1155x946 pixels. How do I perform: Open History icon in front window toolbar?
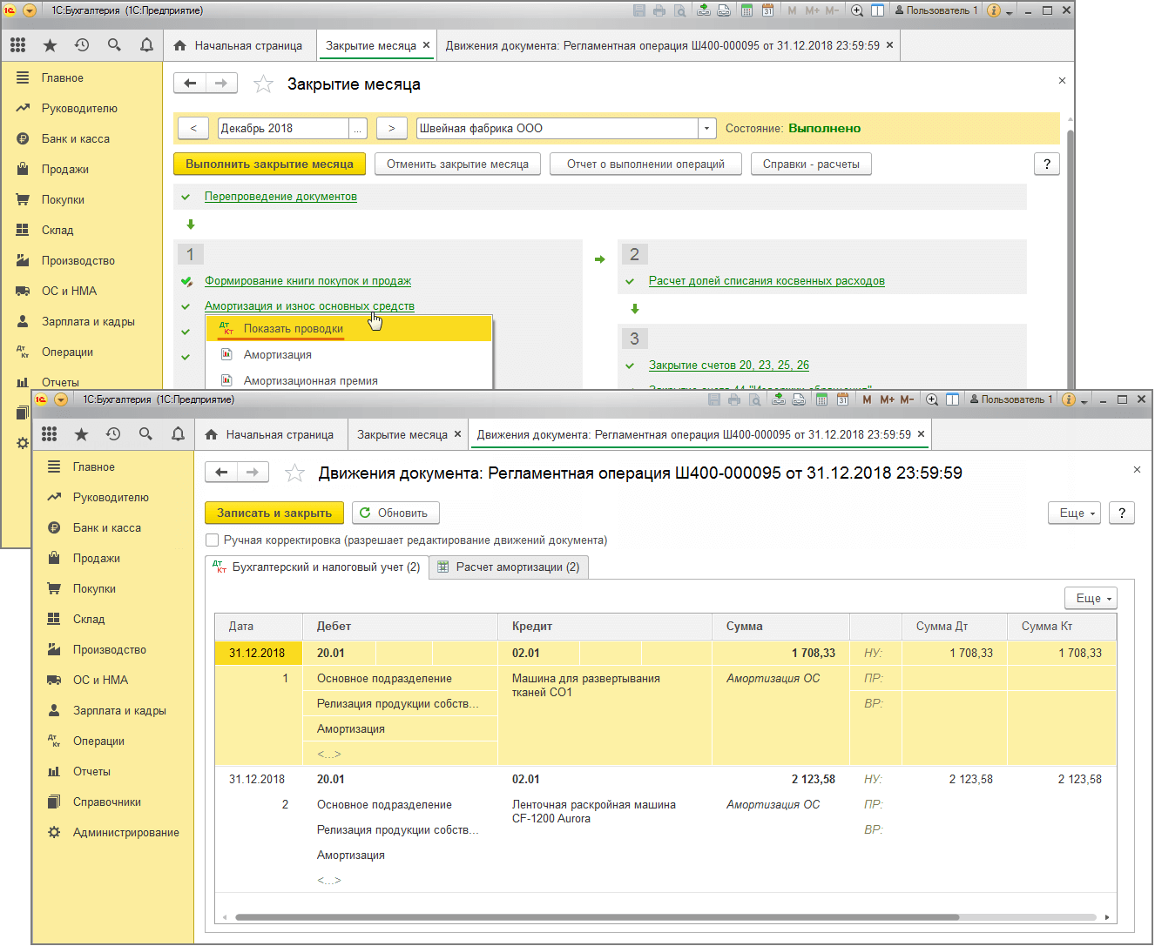tap(113, 434)
